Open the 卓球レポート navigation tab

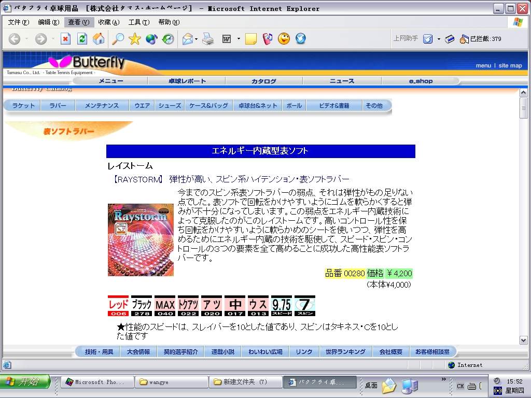(187, 81)
